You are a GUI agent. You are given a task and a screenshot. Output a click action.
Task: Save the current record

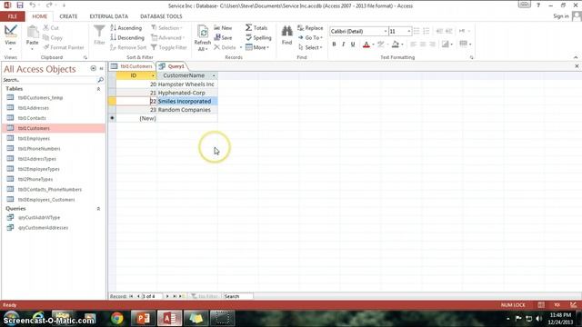pyautogui.click(x=223, y=37)
